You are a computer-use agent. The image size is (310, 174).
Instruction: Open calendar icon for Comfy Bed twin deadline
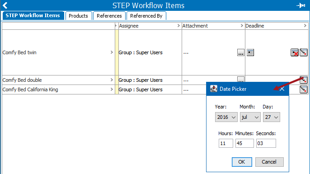click(250, 52)
